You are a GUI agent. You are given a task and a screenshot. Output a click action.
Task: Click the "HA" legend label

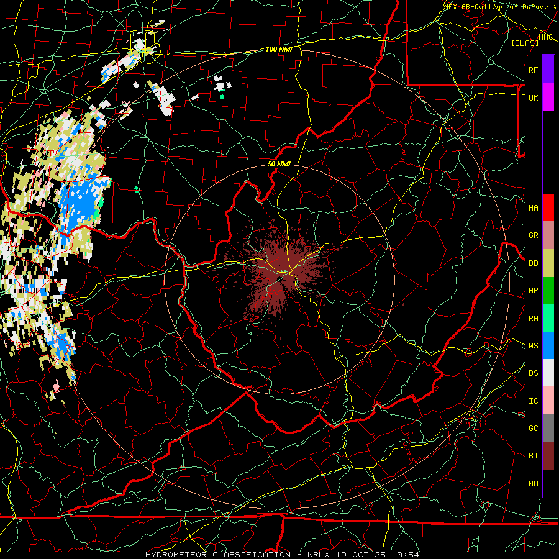tap(533, 208)
